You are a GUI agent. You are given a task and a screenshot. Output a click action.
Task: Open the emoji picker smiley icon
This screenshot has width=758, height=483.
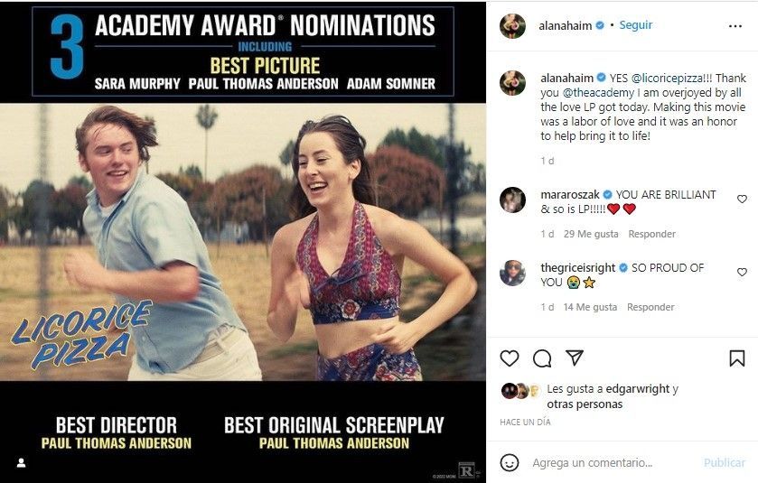pos(510,462)
